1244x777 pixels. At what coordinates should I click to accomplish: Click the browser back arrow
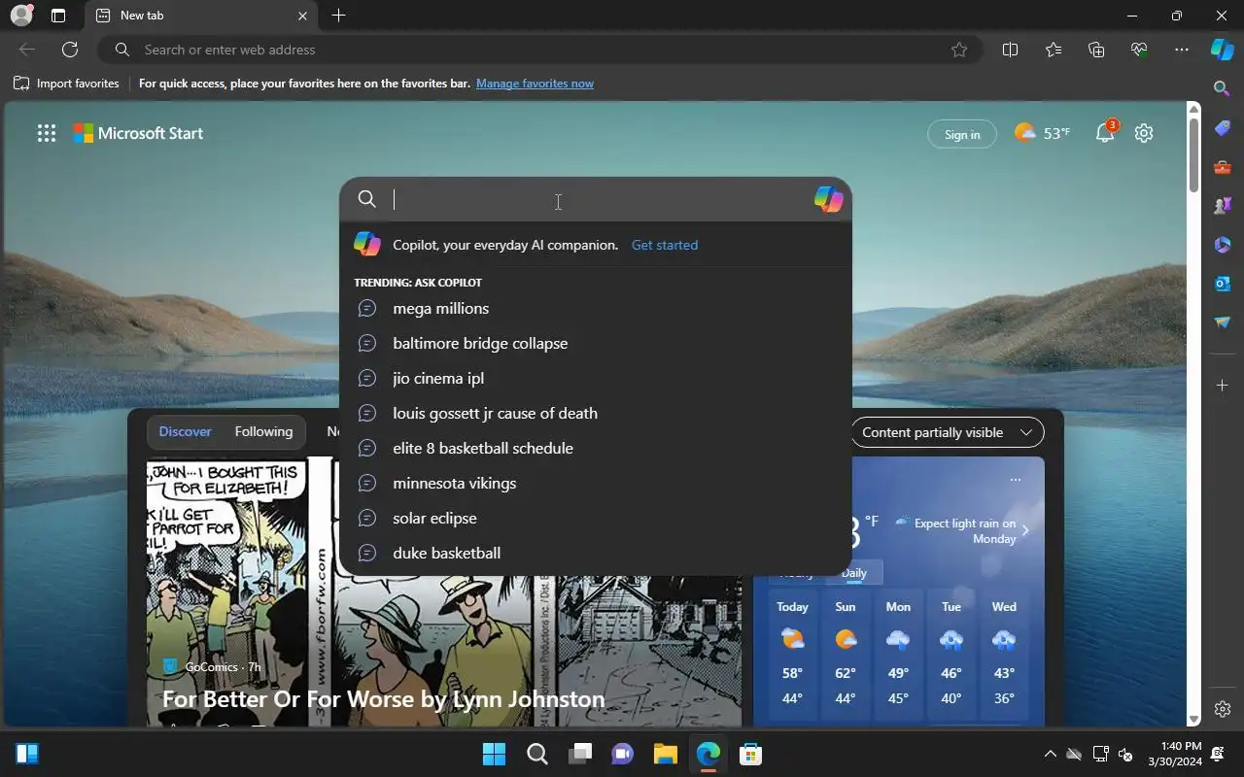[x=27, y=50]
